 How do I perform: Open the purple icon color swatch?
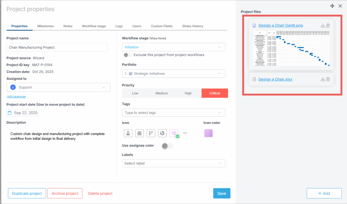click(x=209, y=133)
